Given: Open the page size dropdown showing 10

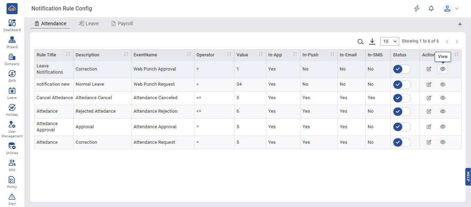Looking at the screenshot, I should (389, 41).
